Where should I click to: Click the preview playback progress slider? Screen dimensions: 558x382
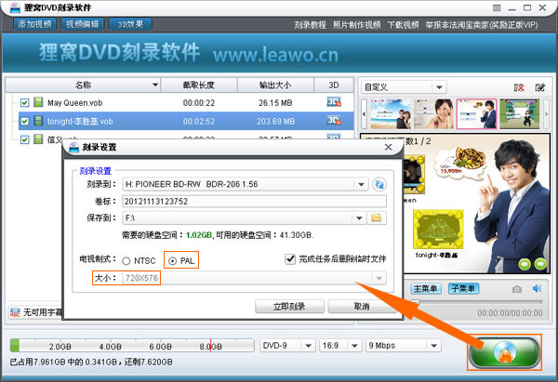pyautogui.click(x=477, y=302)
